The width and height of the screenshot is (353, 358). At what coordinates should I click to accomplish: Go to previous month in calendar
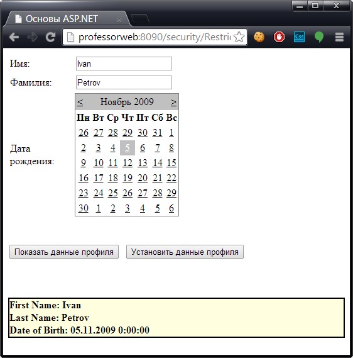[80, 102]
